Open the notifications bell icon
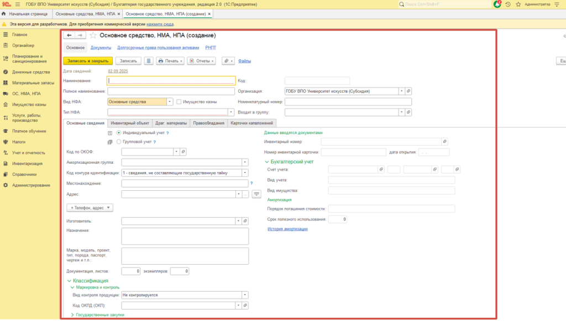Screen dimensions: 566x321 click(497, 4)
